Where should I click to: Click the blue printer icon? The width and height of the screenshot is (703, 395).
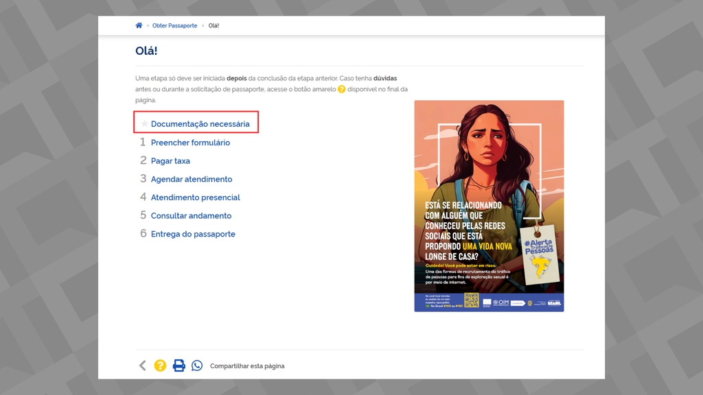pyautogui.click(x=178, y=366)
